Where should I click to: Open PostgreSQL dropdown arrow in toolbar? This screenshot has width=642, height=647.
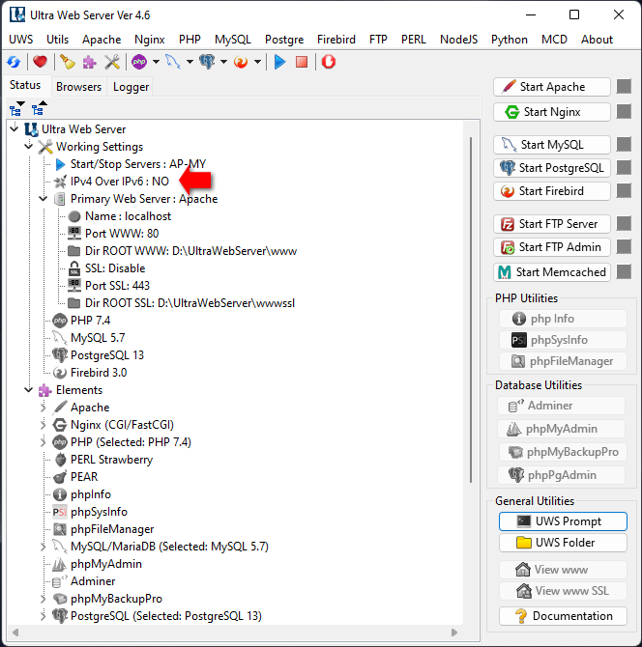pyautogui.click(x=223, y=63)
